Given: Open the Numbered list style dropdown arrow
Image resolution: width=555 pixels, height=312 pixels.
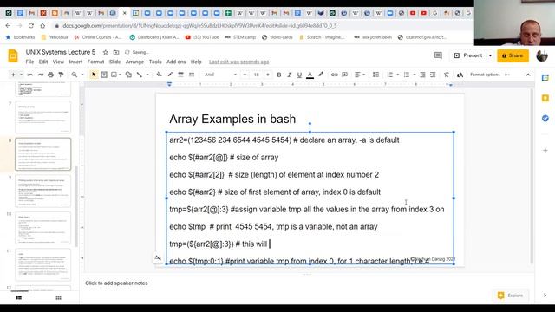Looking at the screenshot, I should (397, 75).
